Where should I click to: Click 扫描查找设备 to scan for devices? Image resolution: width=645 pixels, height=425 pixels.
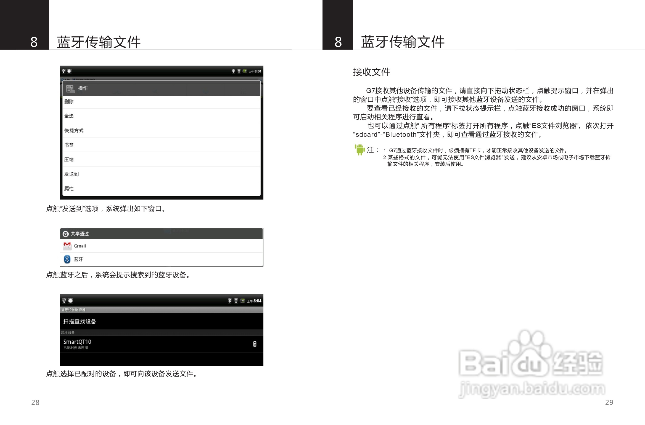click(80, 321)
